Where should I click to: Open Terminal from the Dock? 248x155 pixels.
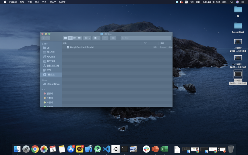[x=125, y=149]
